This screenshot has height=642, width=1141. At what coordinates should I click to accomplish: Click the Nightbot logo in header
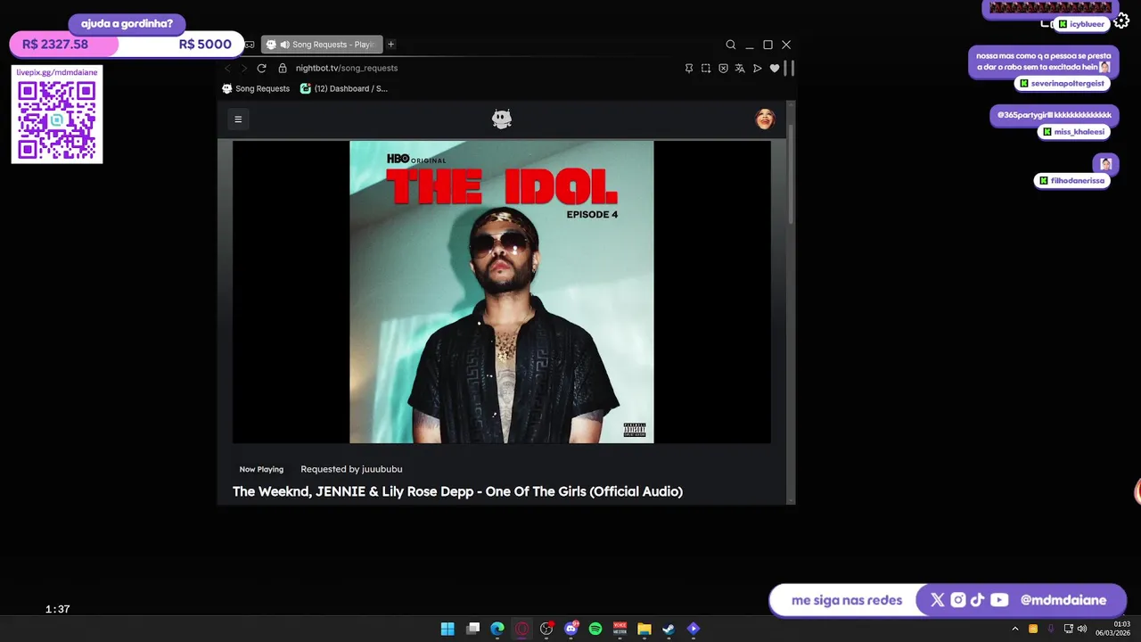coord(502,119)
